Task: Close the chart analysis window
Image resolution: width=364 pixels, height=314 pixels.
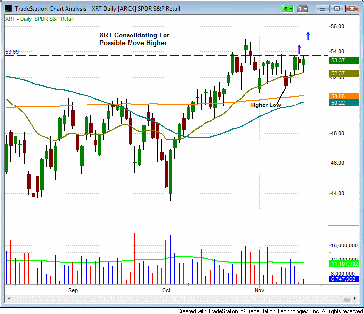Action: coord(352,9)
